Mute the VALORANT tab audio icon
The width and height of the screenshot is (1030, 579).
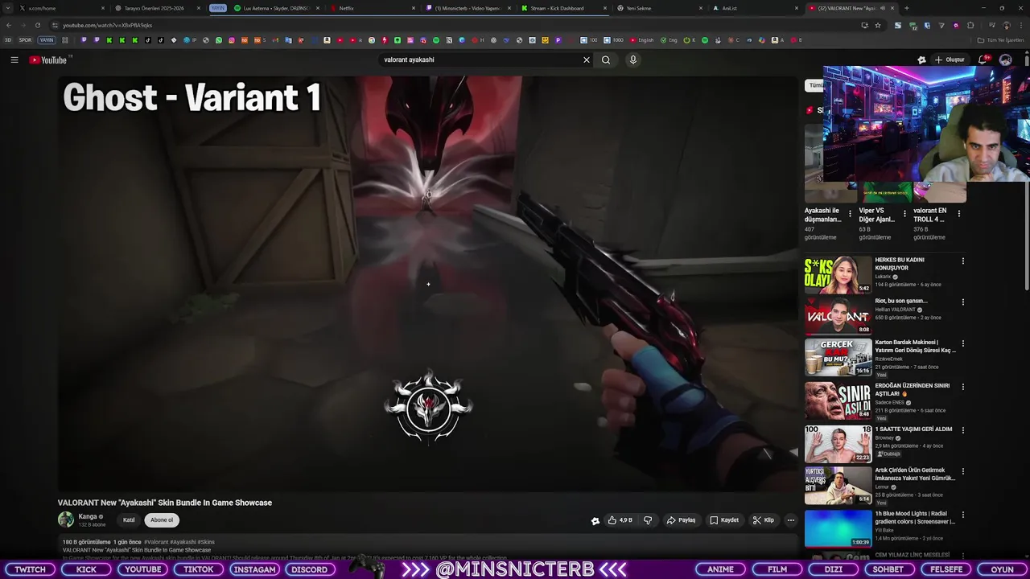tap(882, 8)
